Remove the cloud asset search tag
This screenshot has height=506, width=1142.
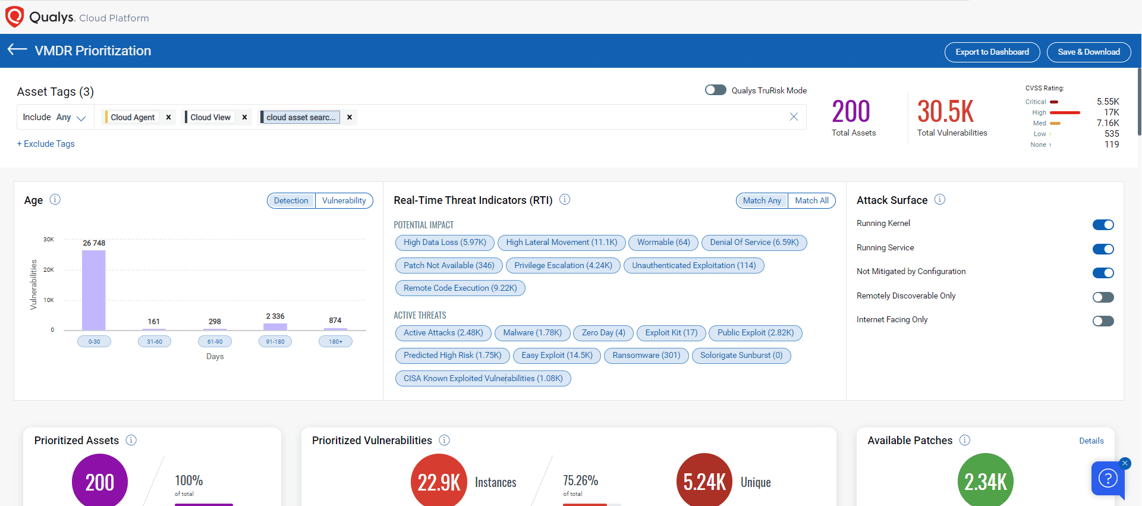click(x=350, y=117)
